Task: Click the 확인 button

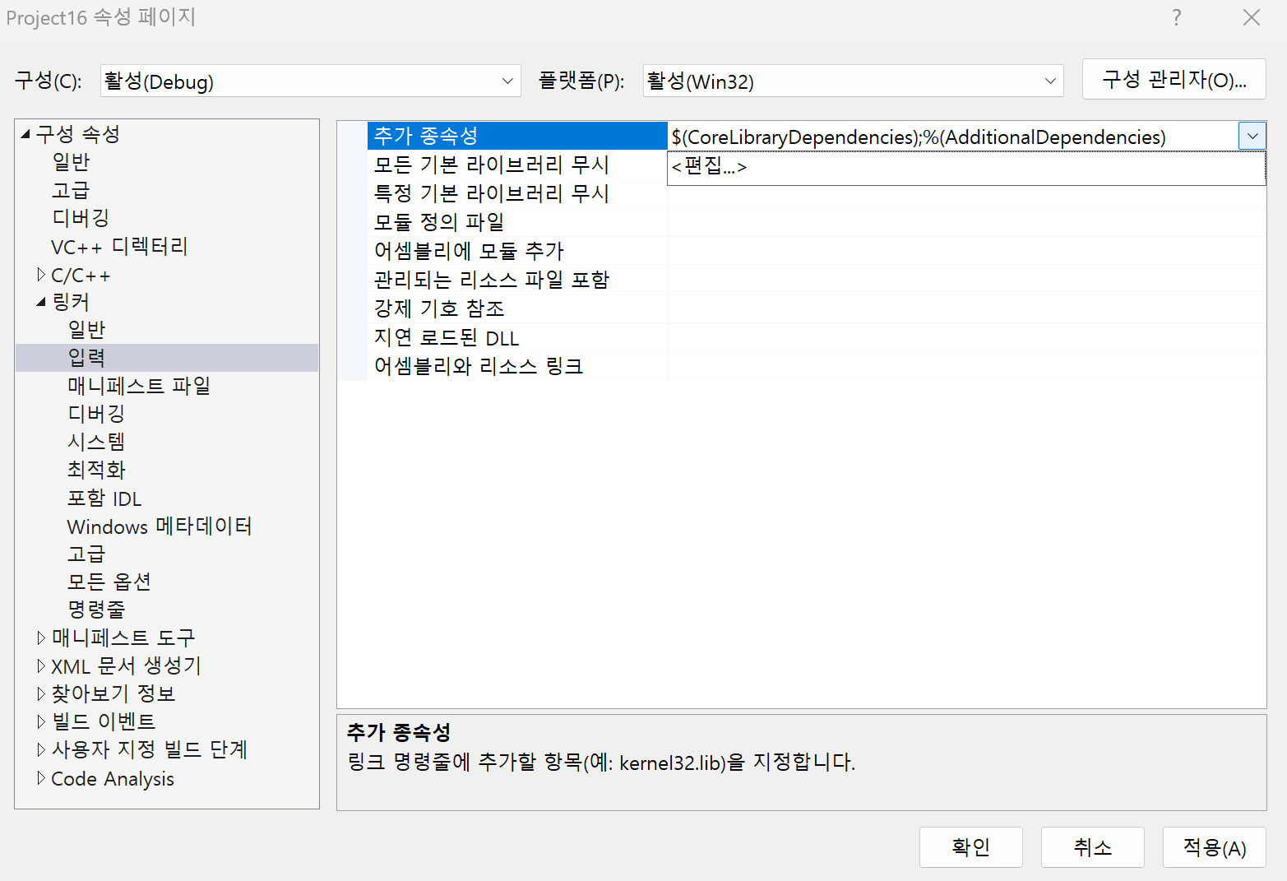Action: (x=971, y=847)
